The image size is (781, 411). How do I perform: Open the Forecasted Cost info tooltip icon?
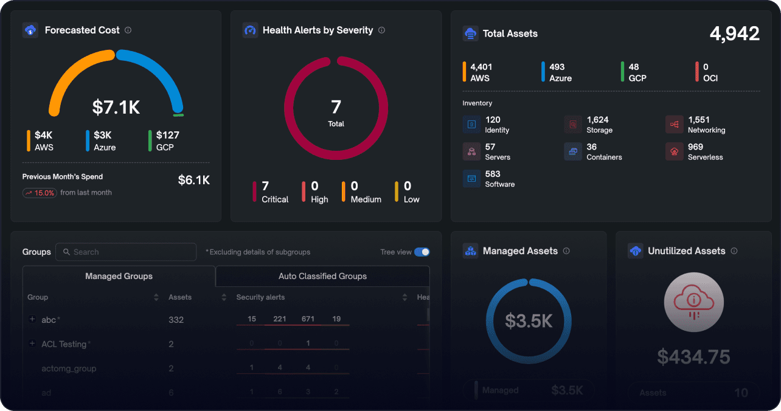pyautogui.click(x=128, y=30)
